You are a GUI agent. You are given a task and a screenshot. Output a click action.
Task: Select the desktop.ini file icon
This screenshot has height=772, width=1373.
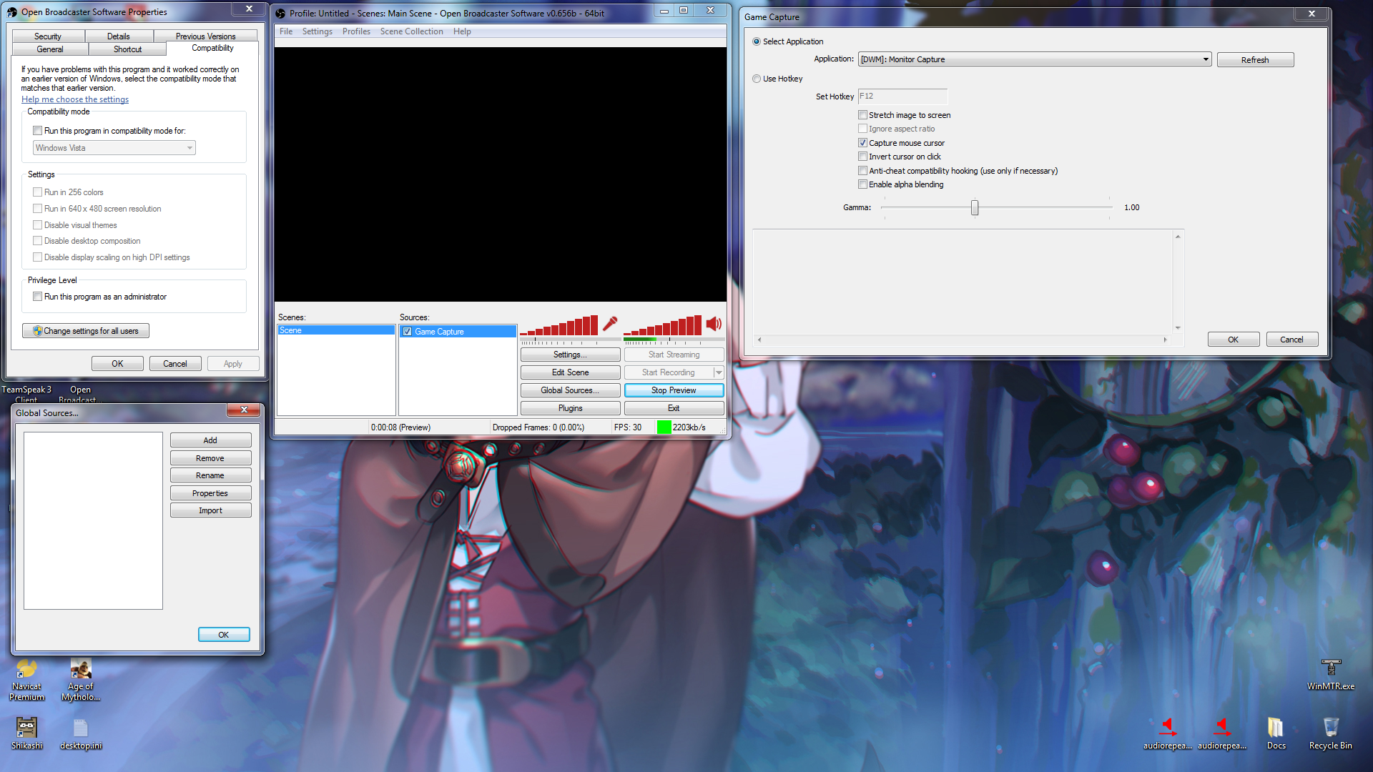(81, 733)
